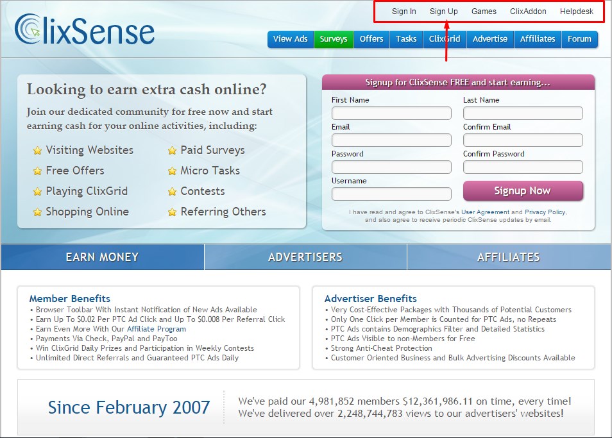Open the Helpdesk link

tap(577, 12)
